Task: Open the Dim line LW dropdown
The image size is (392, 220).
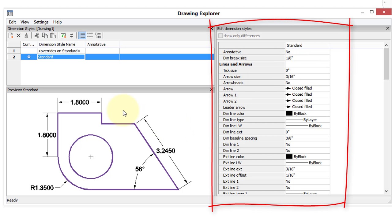Action: [307, 126]
